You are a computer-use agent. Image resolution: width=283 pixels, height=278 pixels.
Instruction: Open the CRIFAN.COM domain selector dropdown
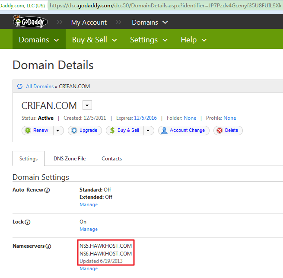click(87, 105)
